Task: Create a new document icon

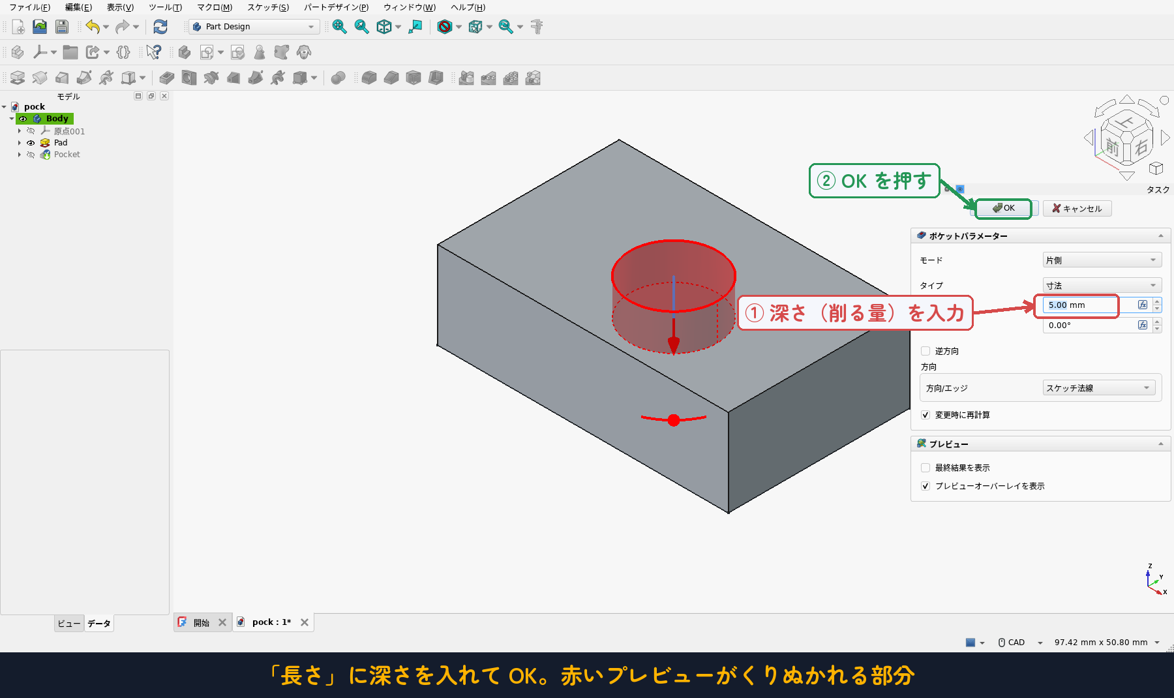Action: point(18,27)
